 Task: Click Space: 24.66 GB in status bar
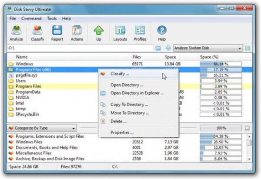[24, 166]
